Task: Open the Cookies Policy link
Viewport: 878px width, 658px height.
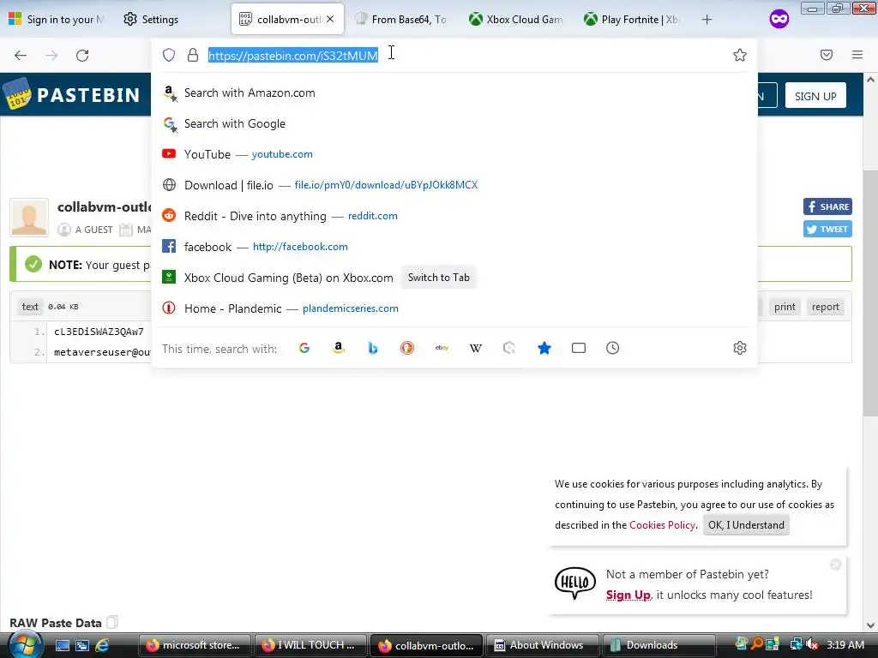Action: point(663,525)
